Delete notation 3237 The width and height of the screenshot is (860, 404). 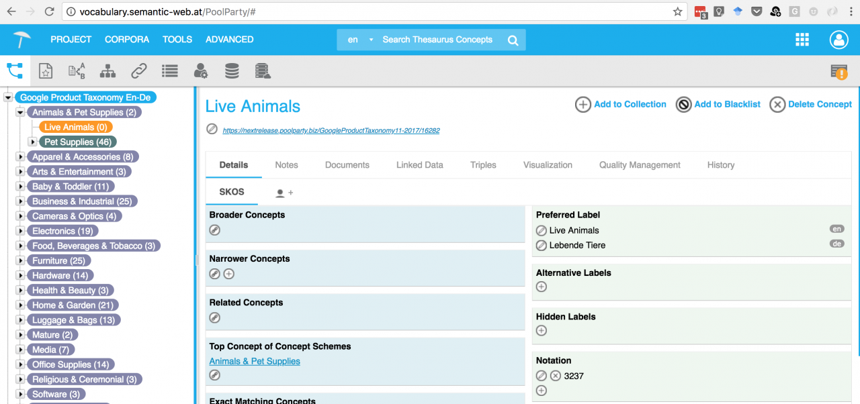pos(556,376)
